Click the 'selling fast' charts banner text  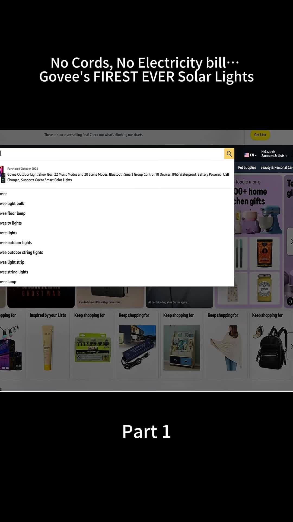(x=94, y=135)
